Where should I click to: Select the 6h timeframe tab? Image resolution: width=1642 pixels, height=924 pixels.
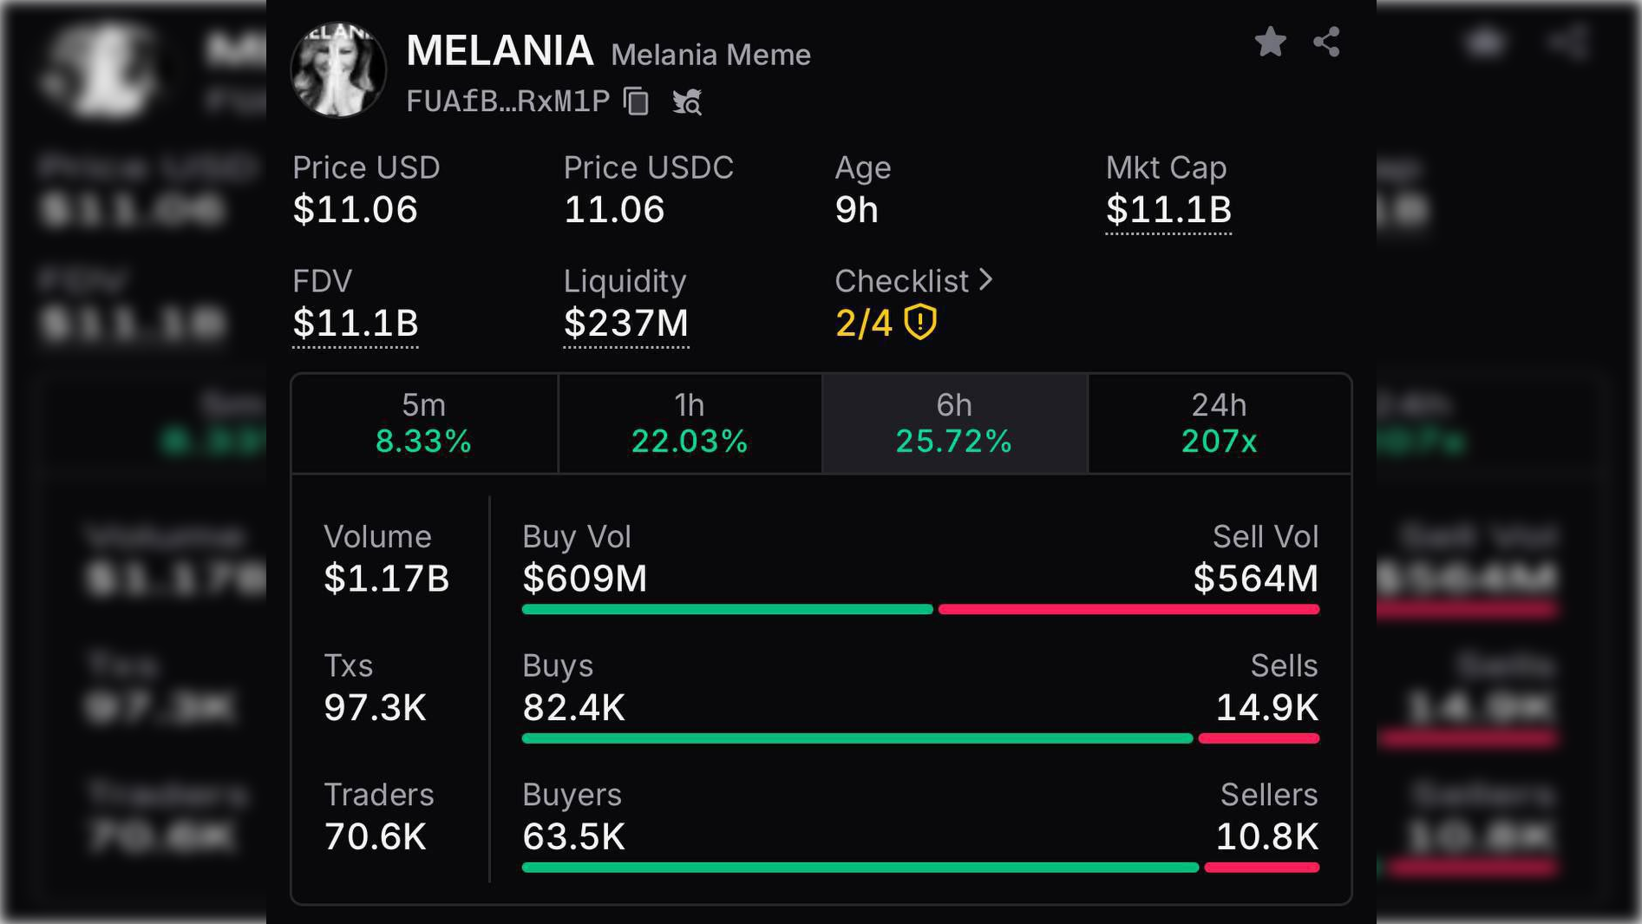pos(954,423)
